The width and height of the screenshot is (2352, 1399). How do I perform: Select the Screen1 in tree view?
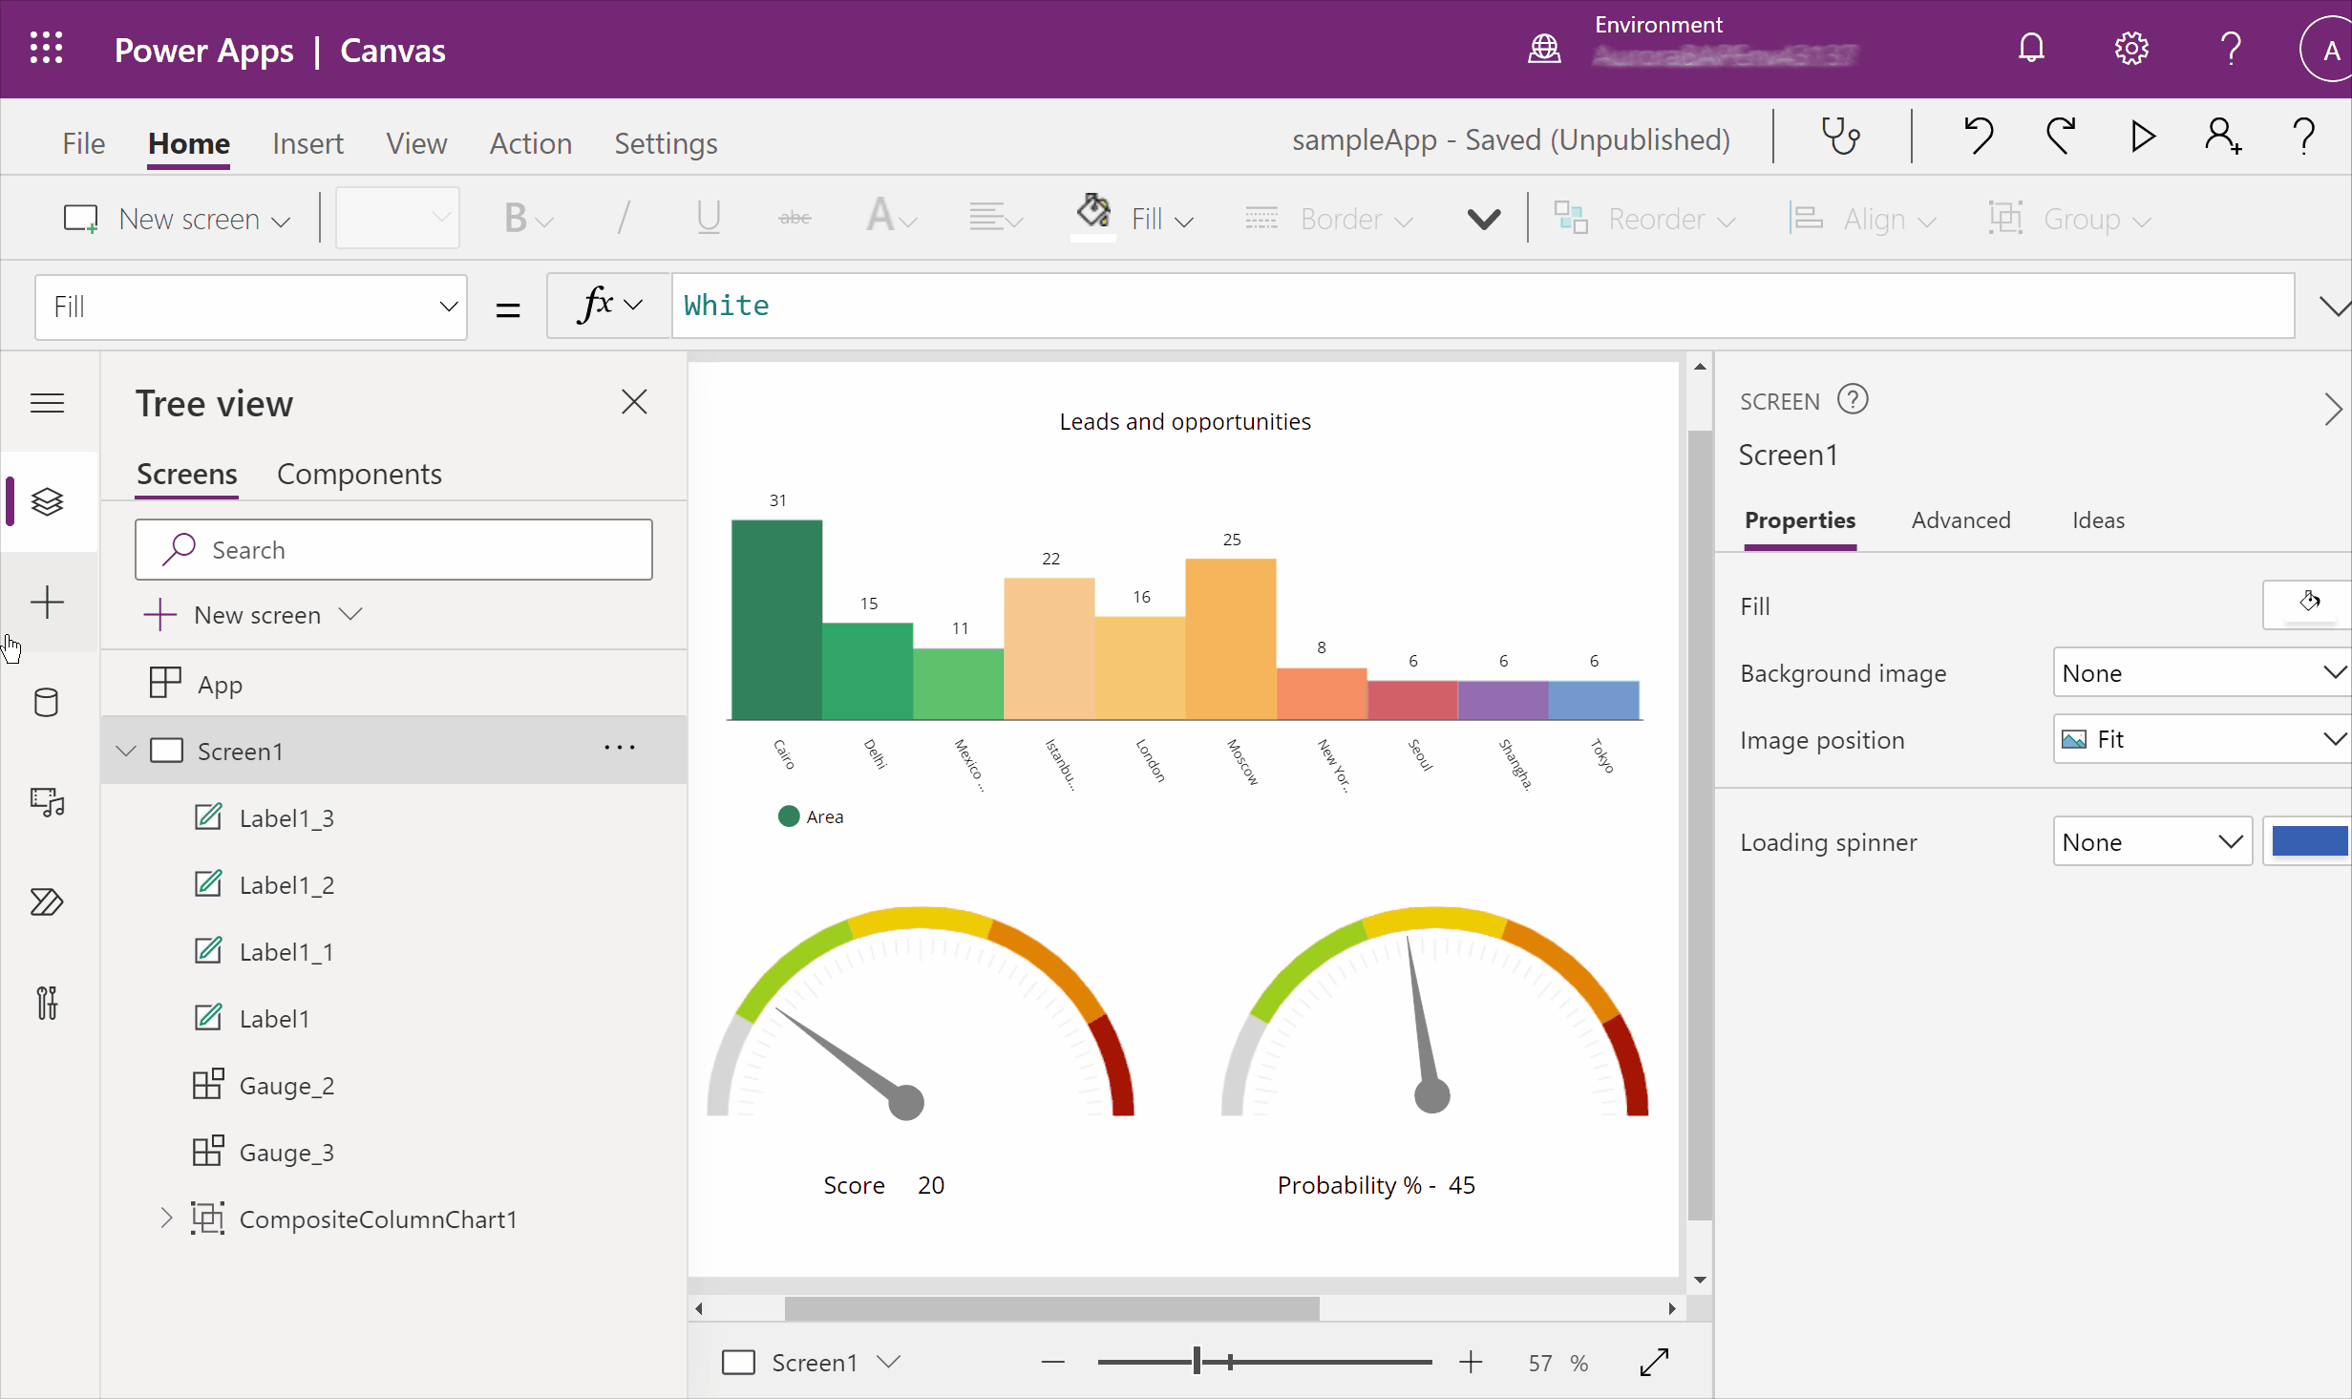click(240, 750)
